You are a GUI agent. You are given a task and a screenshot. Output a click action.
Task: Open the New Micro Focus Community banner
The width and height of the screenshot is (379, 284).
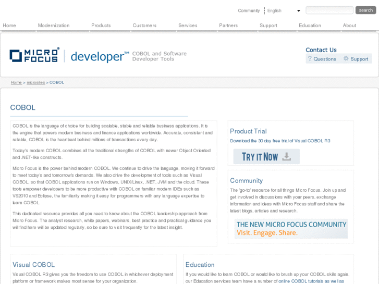tap(291, 229)
